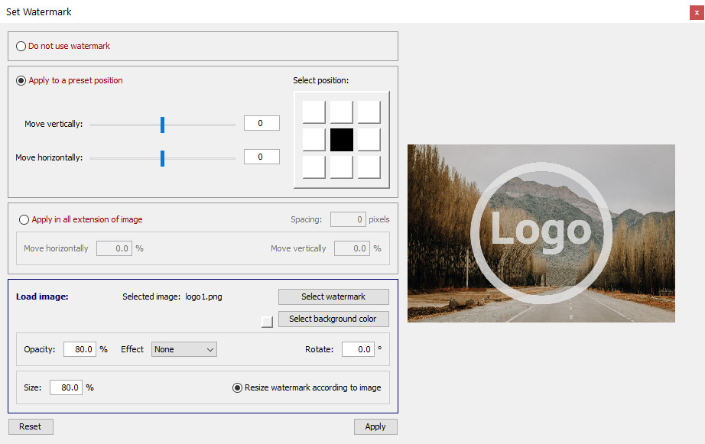
Task: Select the top-center position in the grid
Action: point(340,112)
